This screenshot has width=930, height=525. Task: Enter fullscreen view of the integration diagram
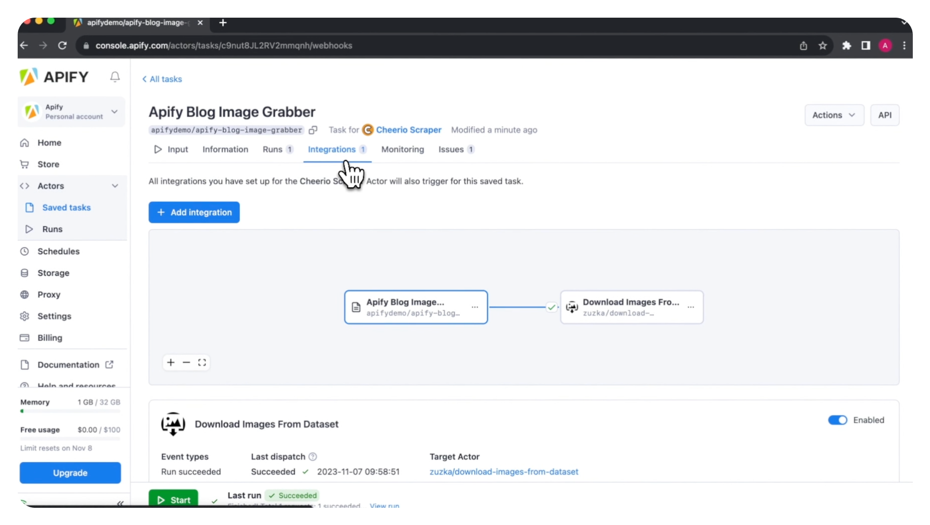(x=202, y=362)
